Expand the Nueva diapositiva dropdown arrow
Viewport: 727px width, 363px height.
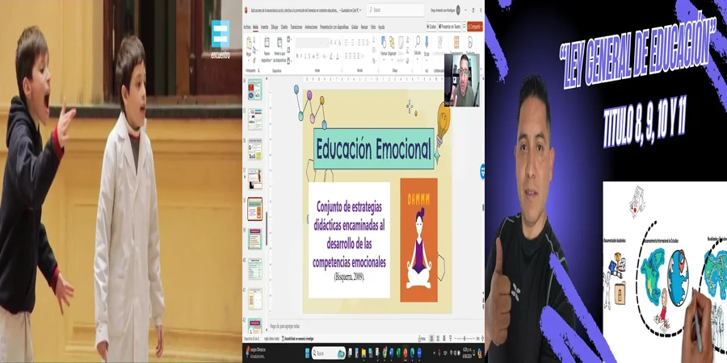click(x=271, y=60)
